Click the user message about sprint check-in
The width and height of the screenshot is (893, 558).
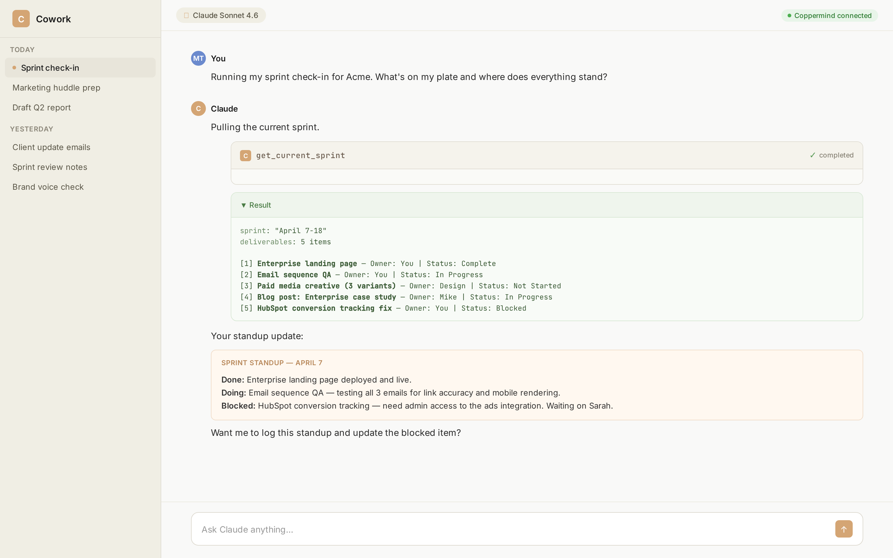pos(409,77)
